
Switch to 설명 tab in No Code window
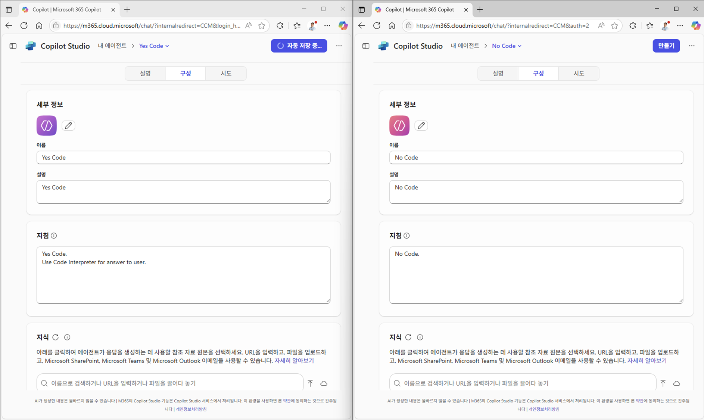pos(498,73)
